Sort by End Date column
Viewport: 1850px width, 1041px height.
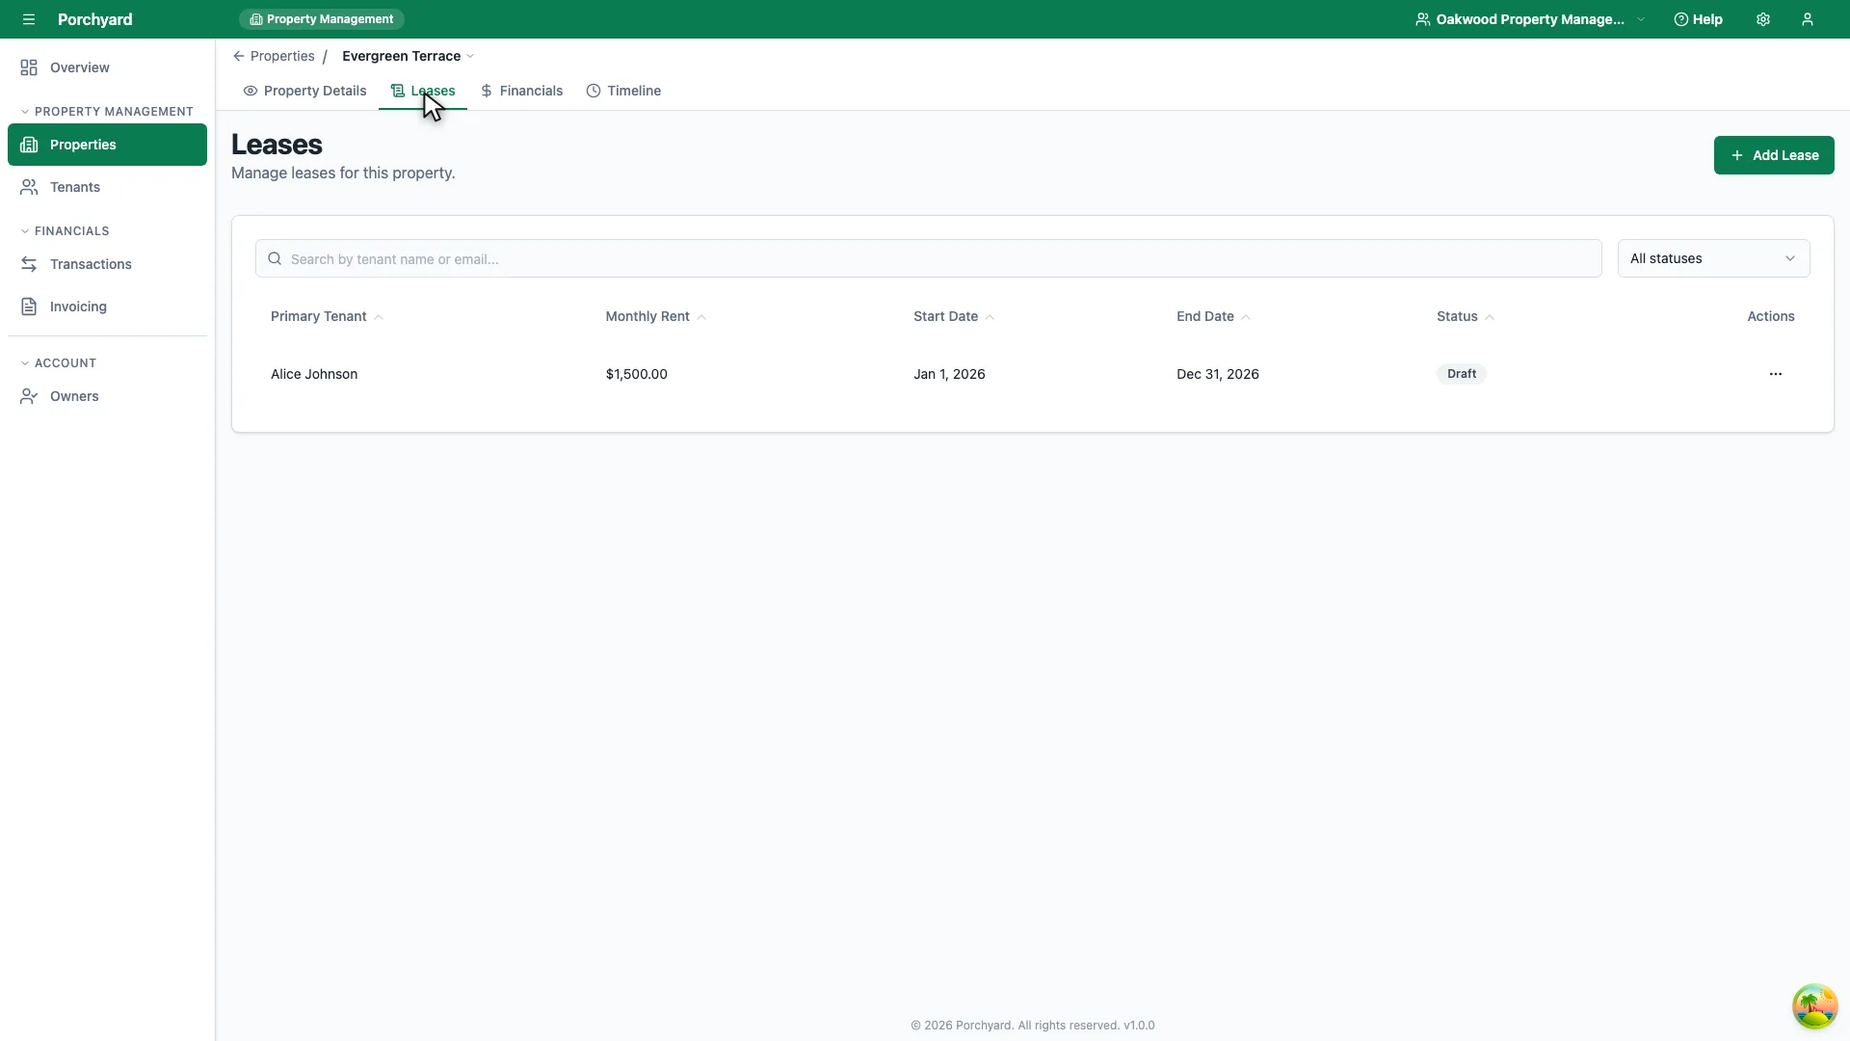[1213, 316]
